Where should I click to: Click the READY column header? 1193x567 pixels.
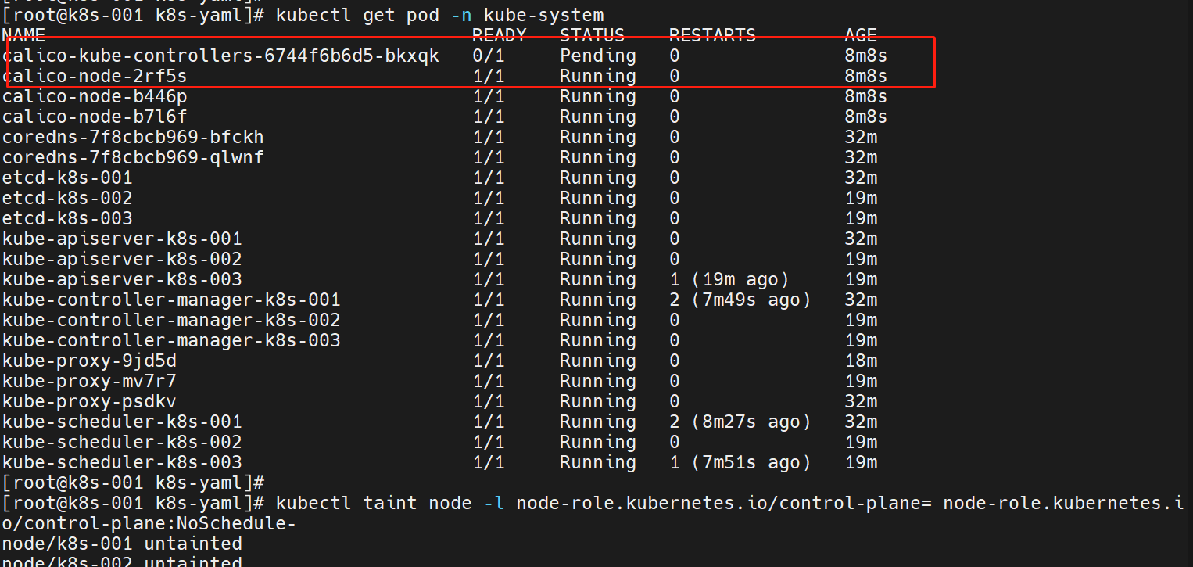pos(500,35)
